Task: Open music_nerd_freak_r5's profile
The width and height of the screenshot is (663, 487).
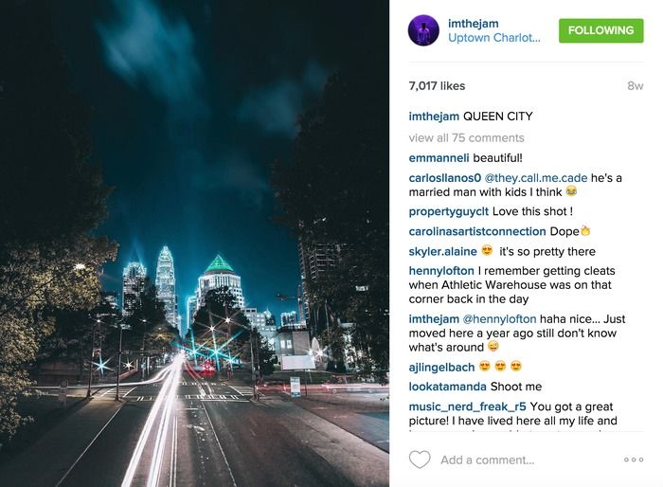Action: pyautogui.click(x=467, y=407)
